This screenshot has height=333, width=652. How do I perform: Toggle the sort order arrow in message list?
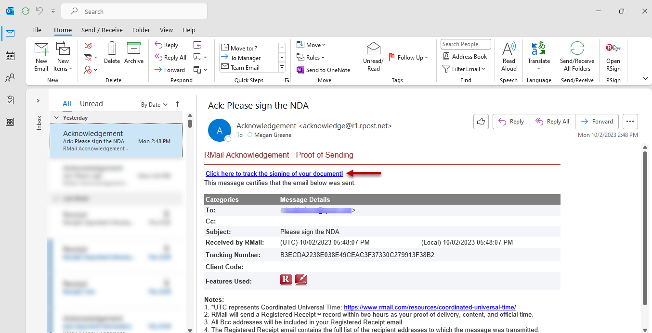(177, 104)
